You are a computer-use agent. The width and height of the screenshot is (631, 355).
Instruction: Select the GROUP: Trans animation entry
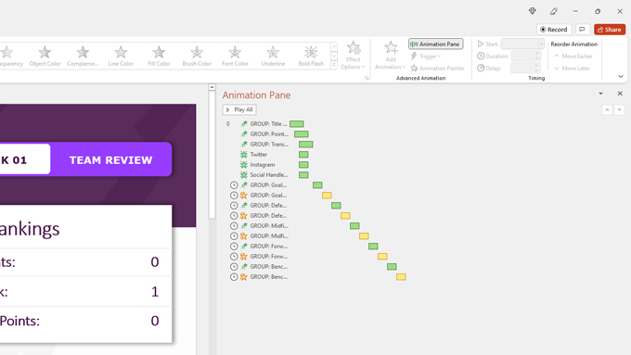point(269,144)
